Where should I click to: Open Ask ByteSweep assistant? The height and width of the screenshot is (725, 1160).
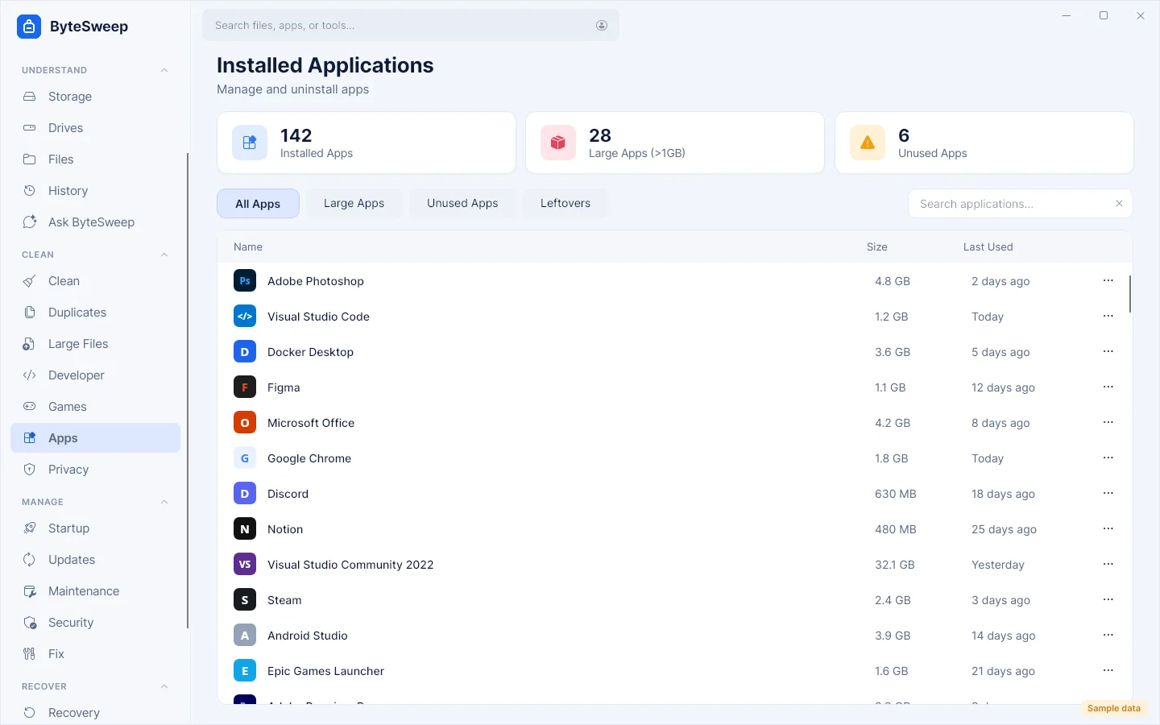[95, 222]
